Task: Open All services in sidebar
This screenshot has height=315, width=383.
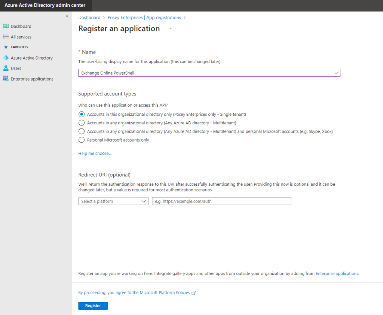Action: (x=21, y=37)
